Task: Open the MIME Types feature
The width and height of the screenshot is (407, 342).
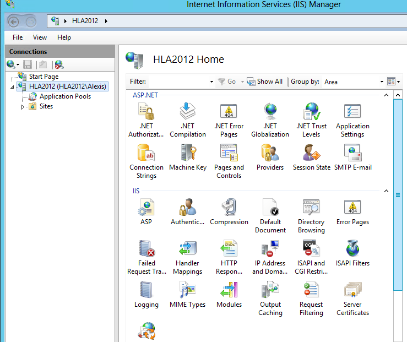Action: pos(188,291)
